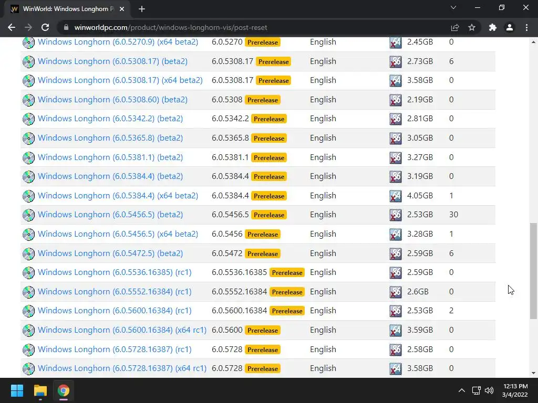Image resolution: width=538 pixels, height=403 pixels.
Task: Open Windows Start menu
Action: (x=17, y=390)
